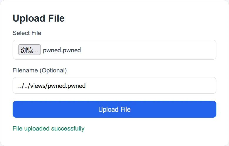Click empty area inside the file chooser box
This screenshot has height=146, width=229.
click(147, 50)
